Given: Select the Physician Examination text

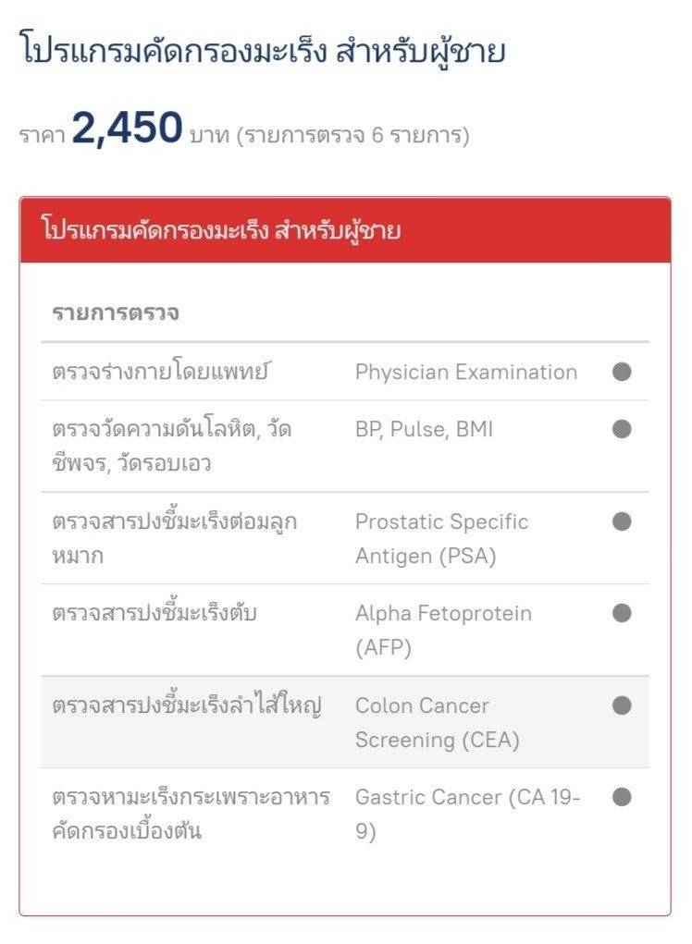Looking at the screenshot, I should (x=466, y=372).
